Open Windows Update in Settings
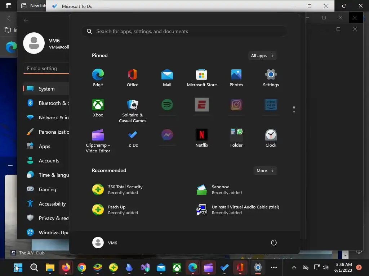The height and width of the screenshot is (276, 369). pyautogui.click(x=46, y=233)
